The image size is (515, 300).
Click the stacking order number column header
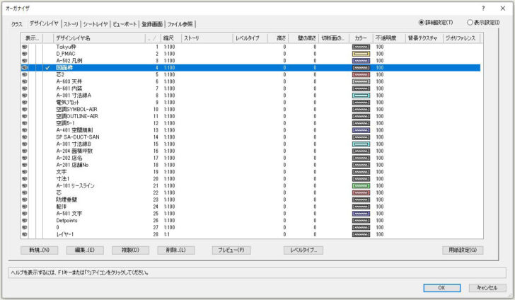[x=151, y=37]
